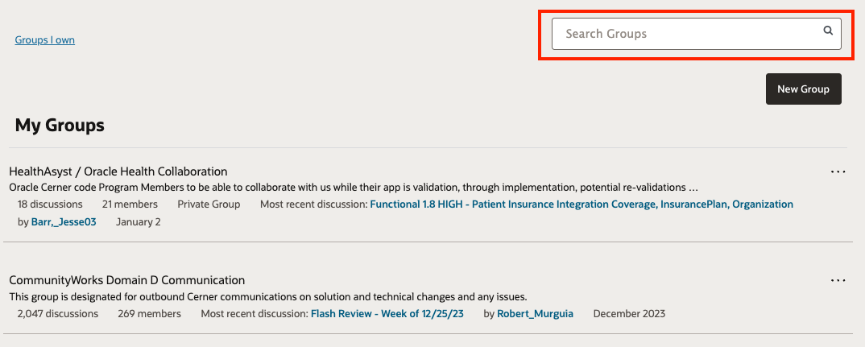Open Flash Review - Week of 12/25/23 discussion
The height and width of the screenshot is (347, 865).
coord(387,314)
